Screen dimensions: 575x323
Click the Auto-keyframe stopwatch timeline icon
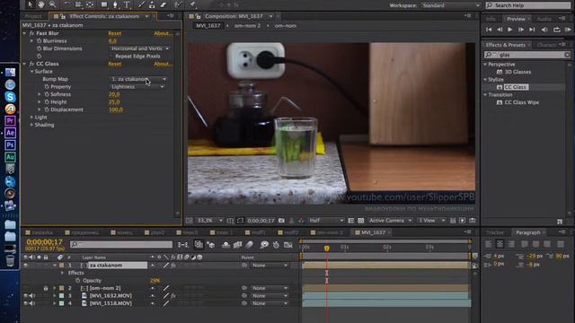pos(276,245)
